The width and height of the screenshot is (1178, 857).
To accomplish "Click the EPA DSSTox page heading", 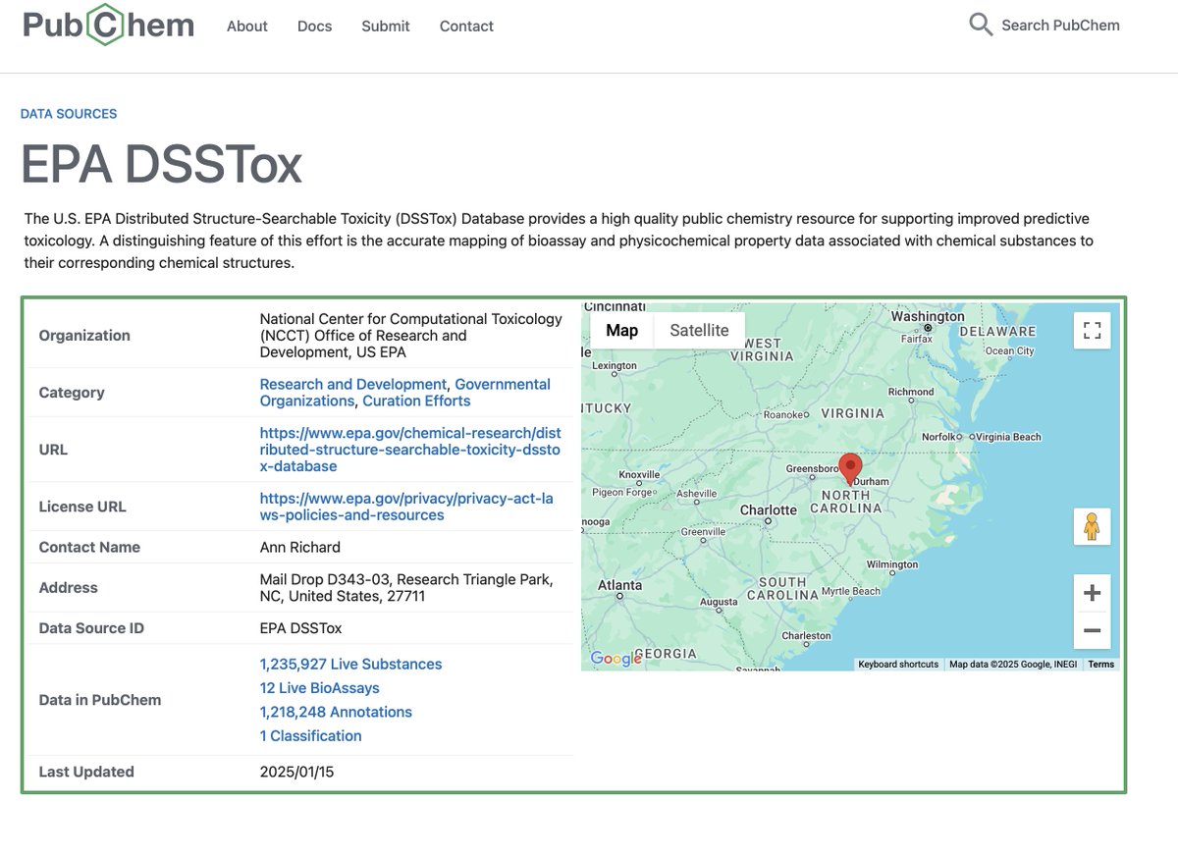I will click(162, 164).
